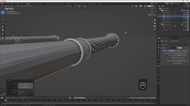Select the Smooth remesh mode
The image size is (190, 106).
(x=172, y=51)
